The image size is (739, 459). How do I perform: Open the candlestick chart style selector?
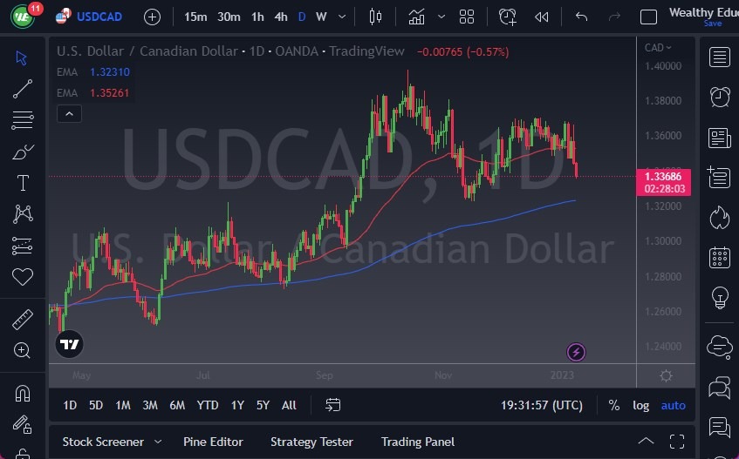(376, 17)
